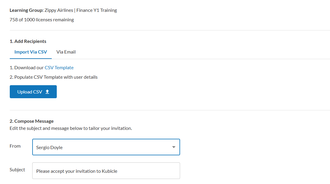Image resolution: width=330 pixels, height=184 pixels.
Task: Download the CSV Template link
Action: tap(59, 68)
